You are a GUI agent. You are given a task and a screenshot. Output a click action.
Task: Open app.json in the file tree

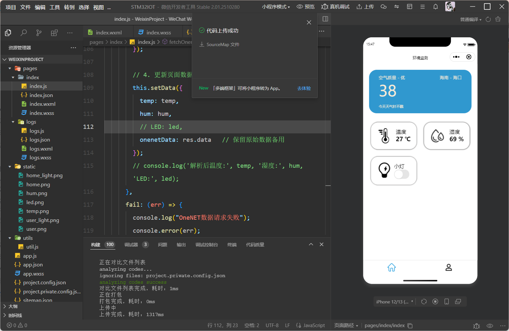(x=33, y=265)
